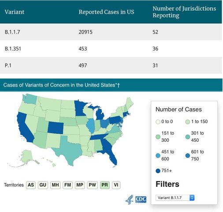Click the Filters heading
Image resolution: width=223 pixels, height=212 pixels.
coord(167,184)
